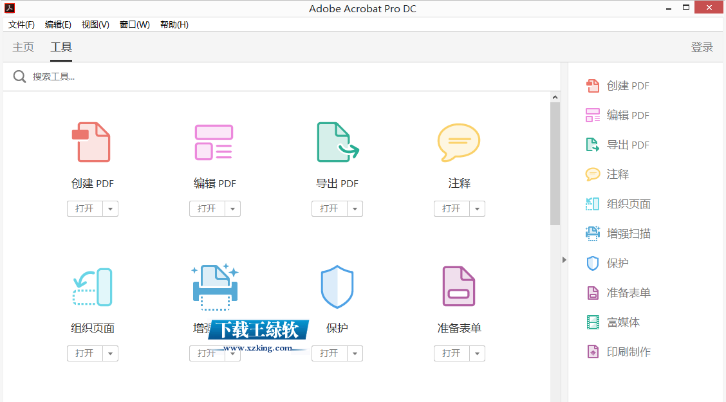Click the search magnifier icon
Image resolution: width=726 pixels, height=402 pixels.
pyautogui.click(x=19, y=77)
